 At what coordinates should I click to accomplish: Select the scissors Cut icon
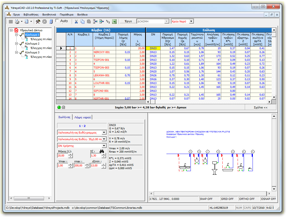click(77, 22)
